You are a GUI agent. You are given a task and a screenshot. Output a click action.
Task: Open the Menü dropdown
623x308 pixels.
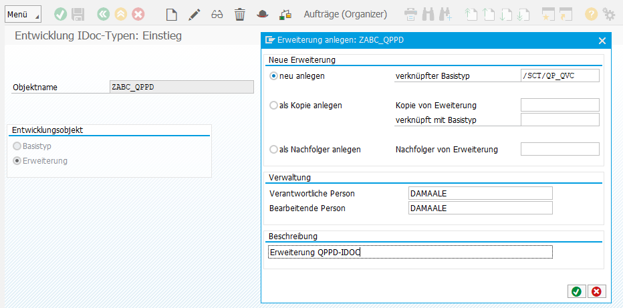coord(23,14)
